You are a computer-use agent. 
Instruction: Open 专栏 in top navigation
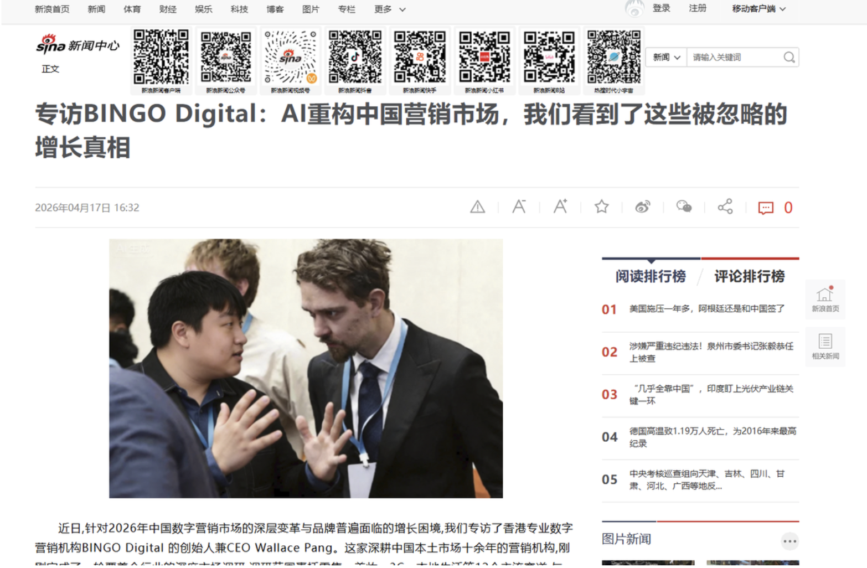point(347,9)
